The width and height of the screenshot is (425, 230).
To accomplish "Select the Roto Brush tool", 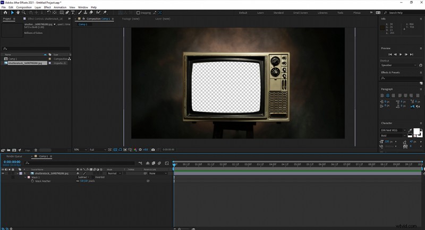I will (98, 12).
